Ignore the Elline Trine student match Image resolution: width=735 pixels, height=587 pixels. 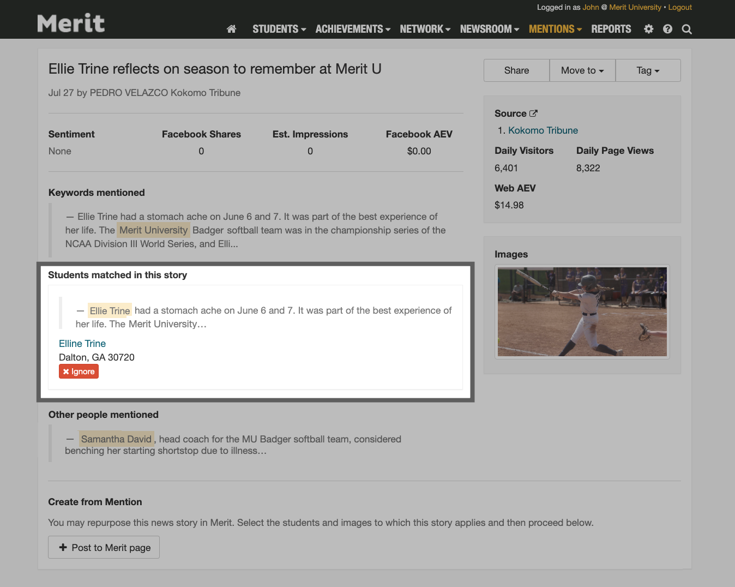click(79, 372)
